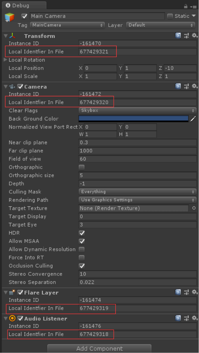Open the Culling Mask dropdown

click(x=137, y=192)
